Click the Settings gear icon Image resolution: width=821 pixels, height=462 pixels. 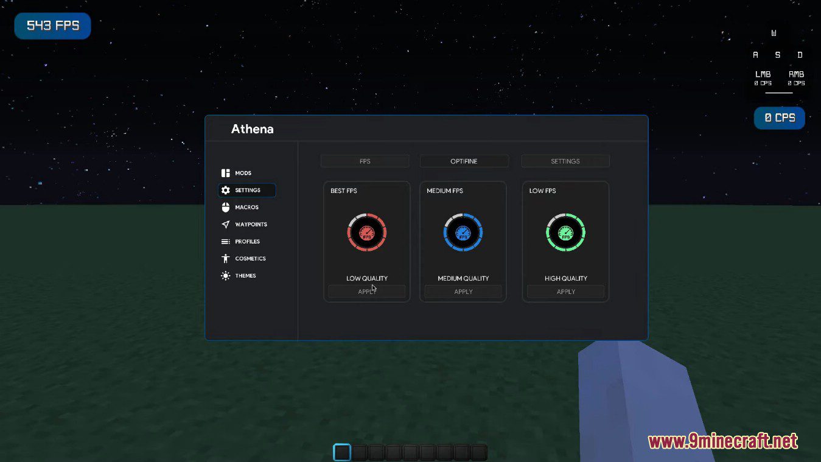226,190
